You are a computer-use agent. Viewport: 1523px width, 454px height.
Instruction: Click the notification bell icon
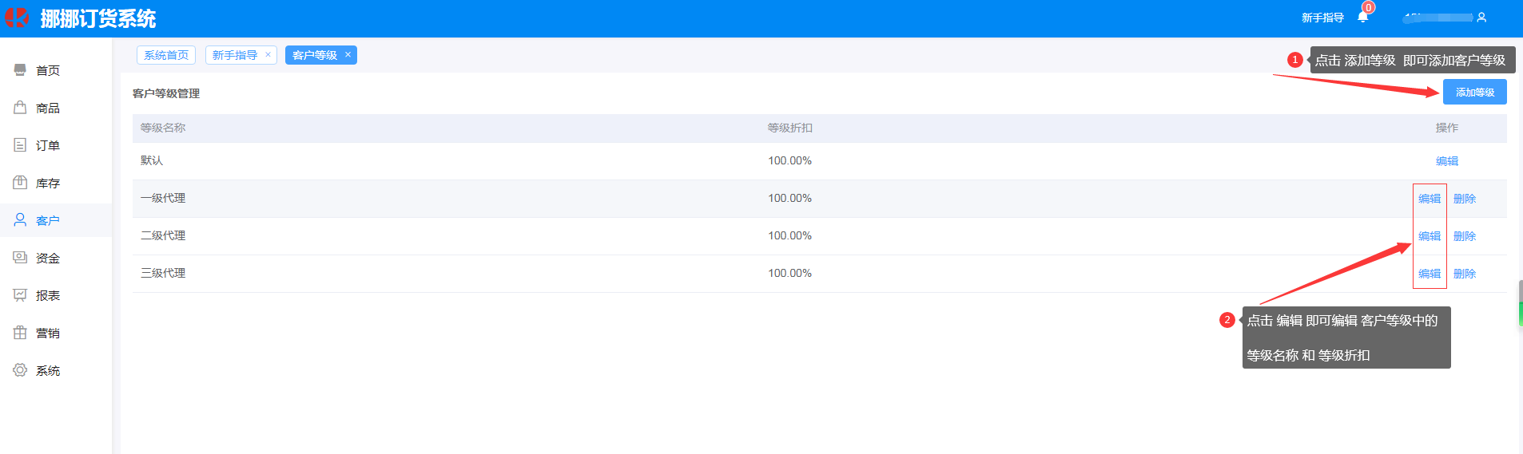(1362, 17)
